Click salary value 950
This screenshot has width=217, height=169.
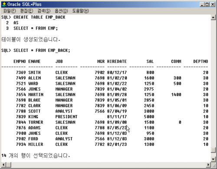[151, 133]
